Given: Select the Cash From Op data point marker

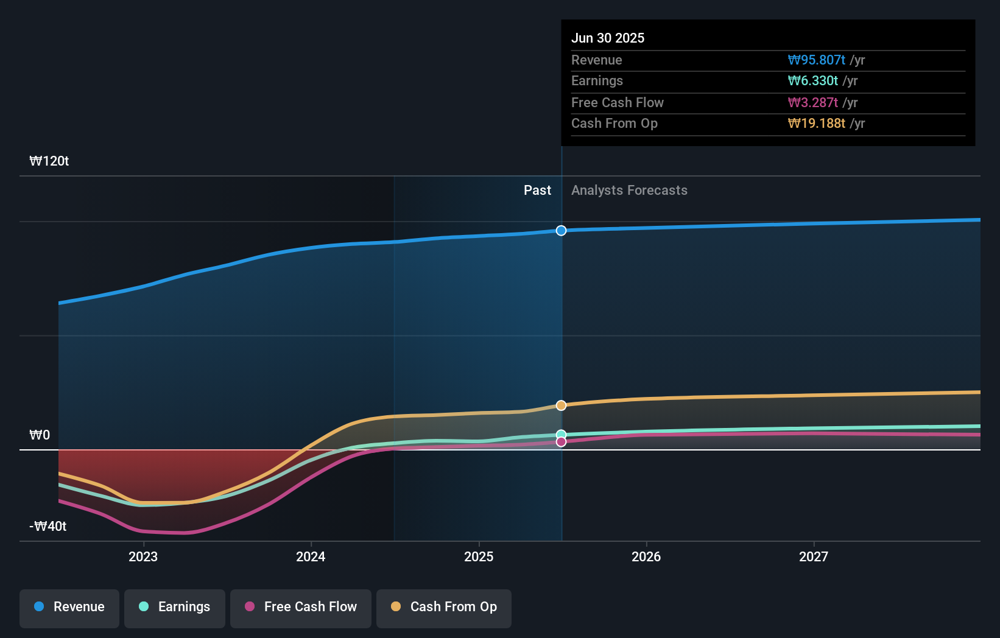Looking at the screenshot, I should coord(562,405).
